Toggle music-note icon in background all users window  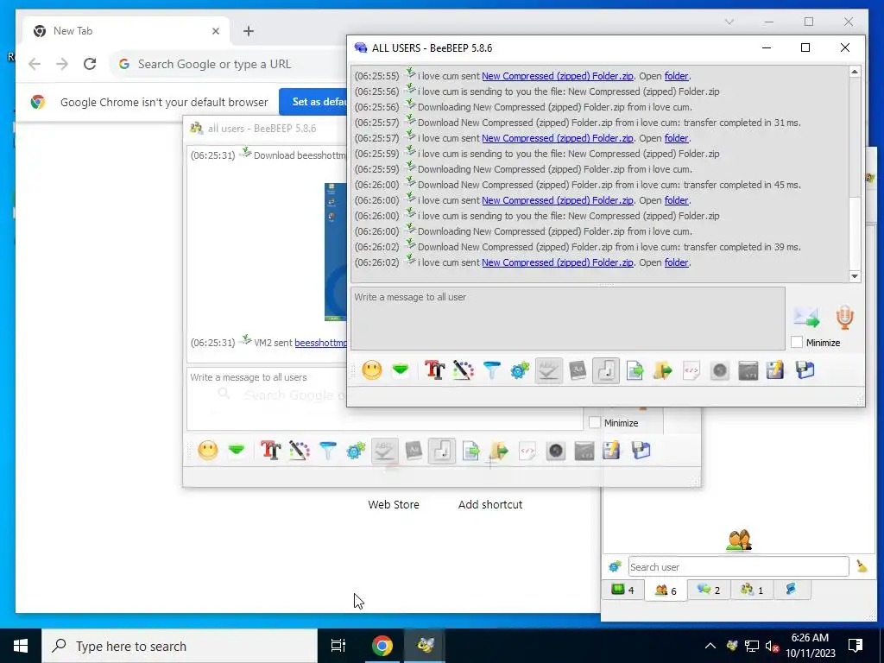click(x=442, y=451)
